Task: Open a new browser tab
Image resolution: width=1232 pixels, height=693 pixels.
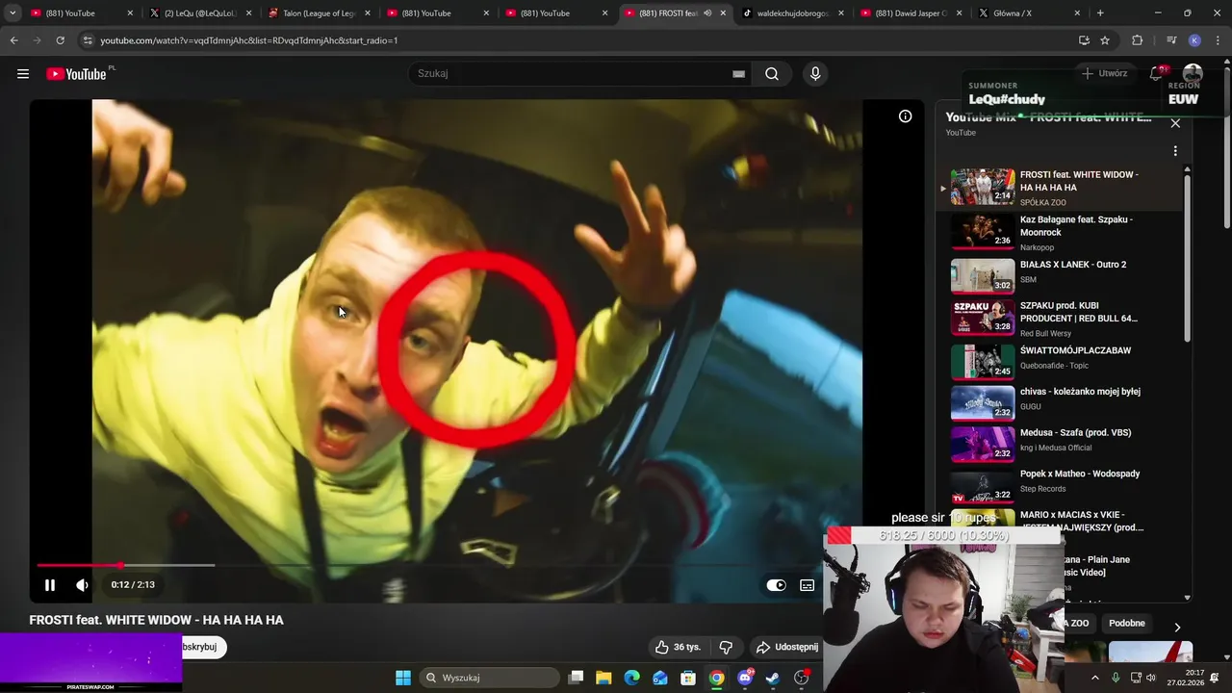Action: click(x=1100, y=13)
